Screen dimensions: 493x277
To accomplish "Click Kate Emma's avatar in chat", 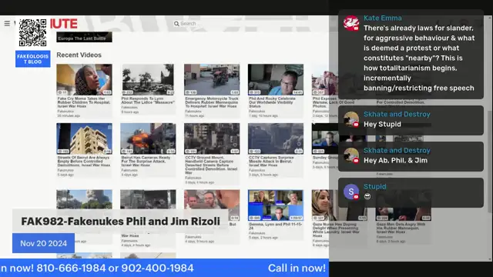I will 351,23.
